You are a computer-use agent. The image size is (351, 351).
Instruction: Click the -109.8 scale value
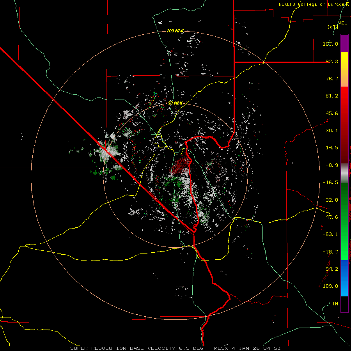[329, 286]
